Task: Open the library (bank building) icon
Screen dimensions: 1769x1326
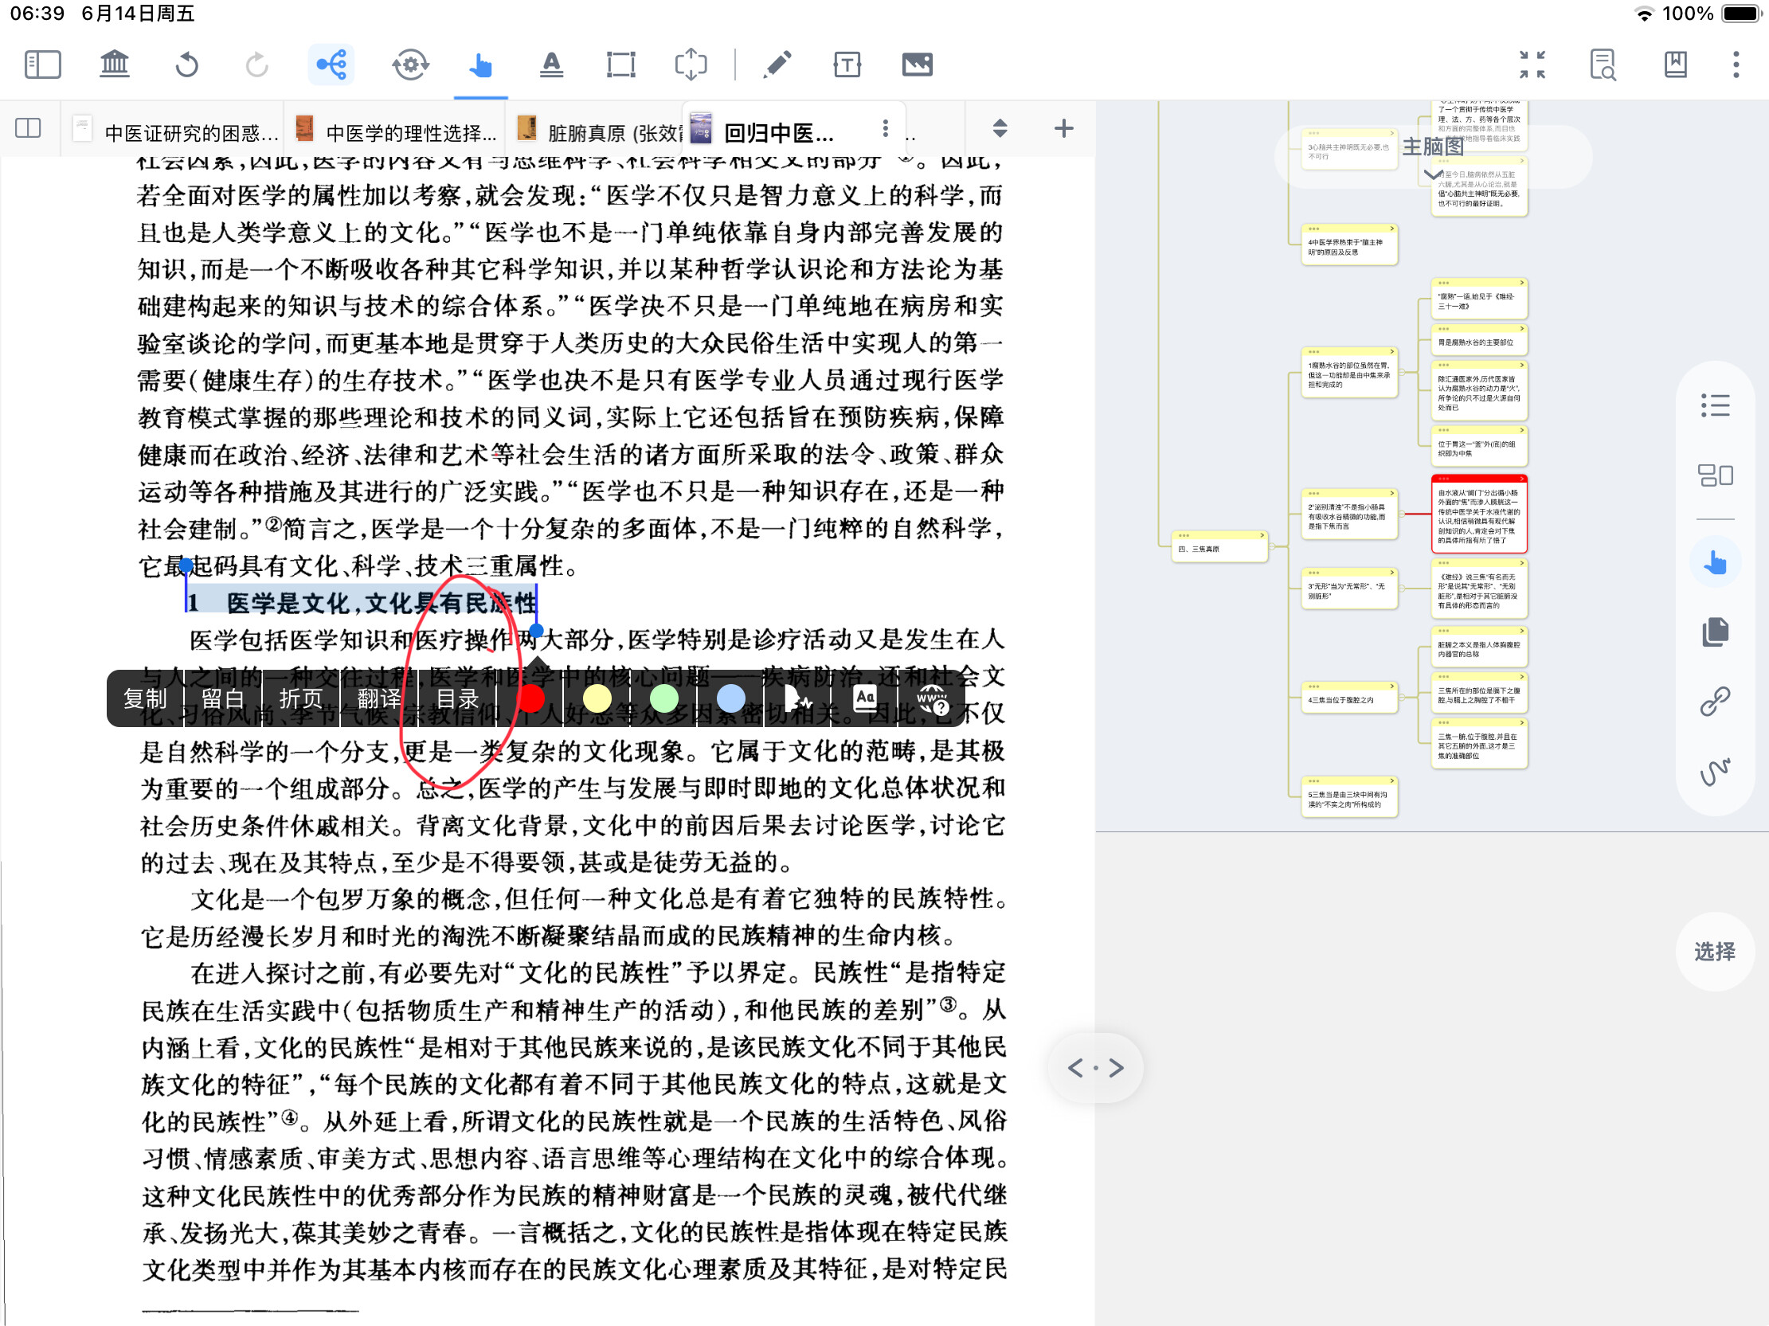Action: pyautogui.click(x=115, y=64)
